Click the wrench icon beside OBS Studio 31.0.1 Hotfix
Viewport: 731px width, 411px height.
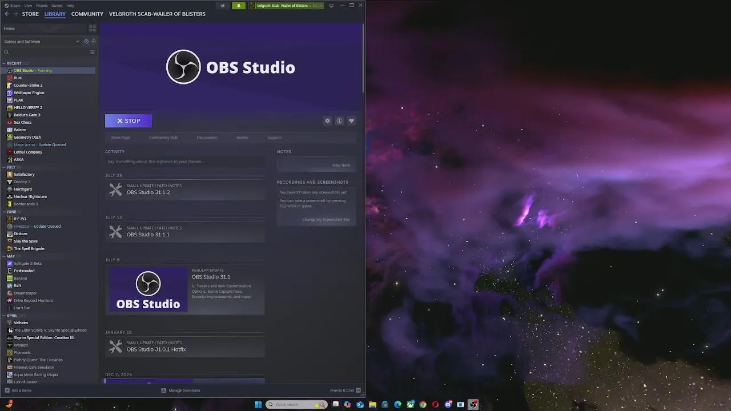[x=115, y=346]
